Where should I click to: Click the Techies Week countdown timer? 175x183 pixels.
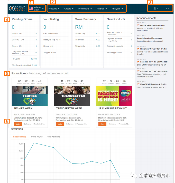tap(30, 82)
